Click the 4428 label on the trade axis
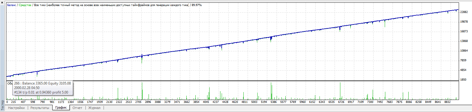Image resolution: width=472 pixels, height=112 pixels. click(x=225, y=102)
